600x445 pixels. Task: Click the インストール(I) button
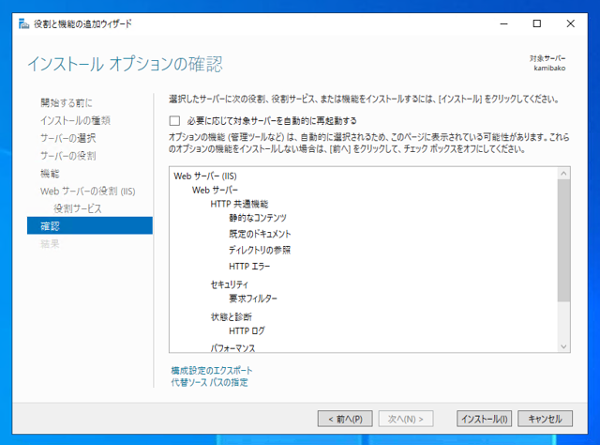click(485, 419)
